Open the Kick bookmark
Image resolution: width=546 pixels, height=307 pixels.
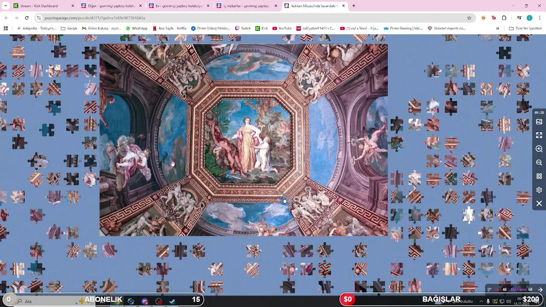click(261, 29)
